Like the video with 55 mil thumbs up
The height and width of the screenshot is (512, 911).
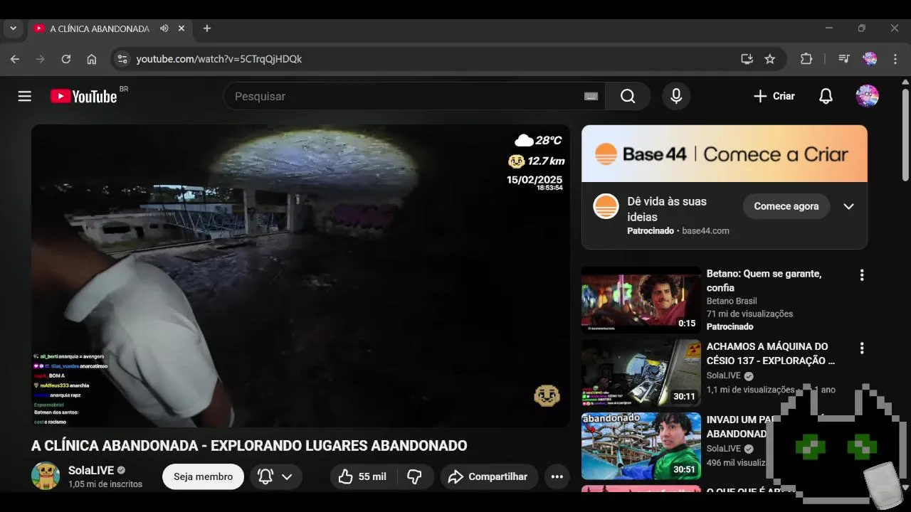pos(362,476)
